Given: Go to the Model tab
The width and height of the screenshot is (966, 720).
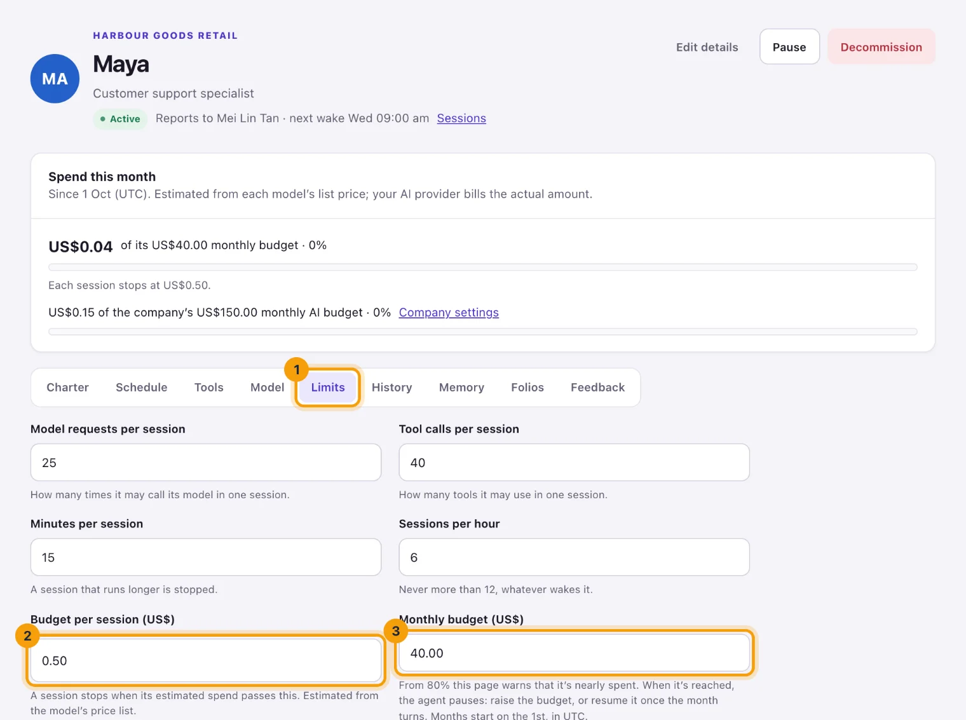Looking at the screenshot, I should pos(267,388).
